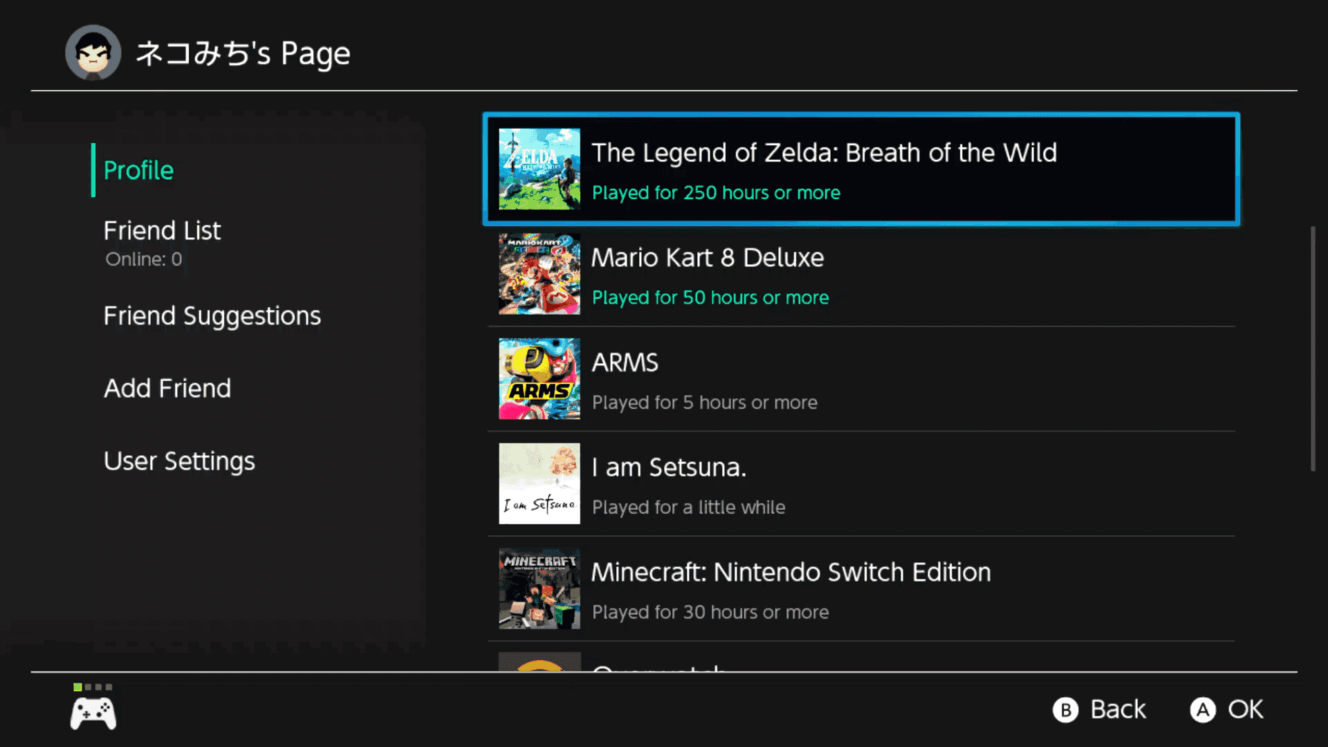Click the controller icon at bottom left

click(93, 714)
